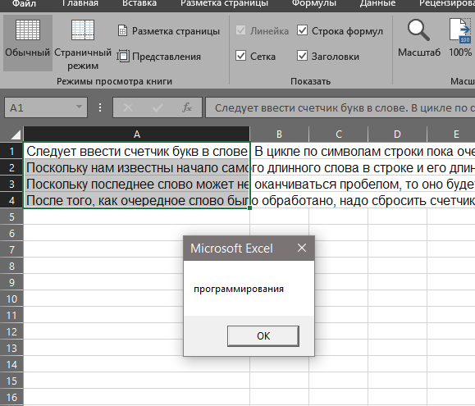Viewport: 475px width, 406px height.
Task: Open Разметка страницы view icon
Action: (122, 30)
